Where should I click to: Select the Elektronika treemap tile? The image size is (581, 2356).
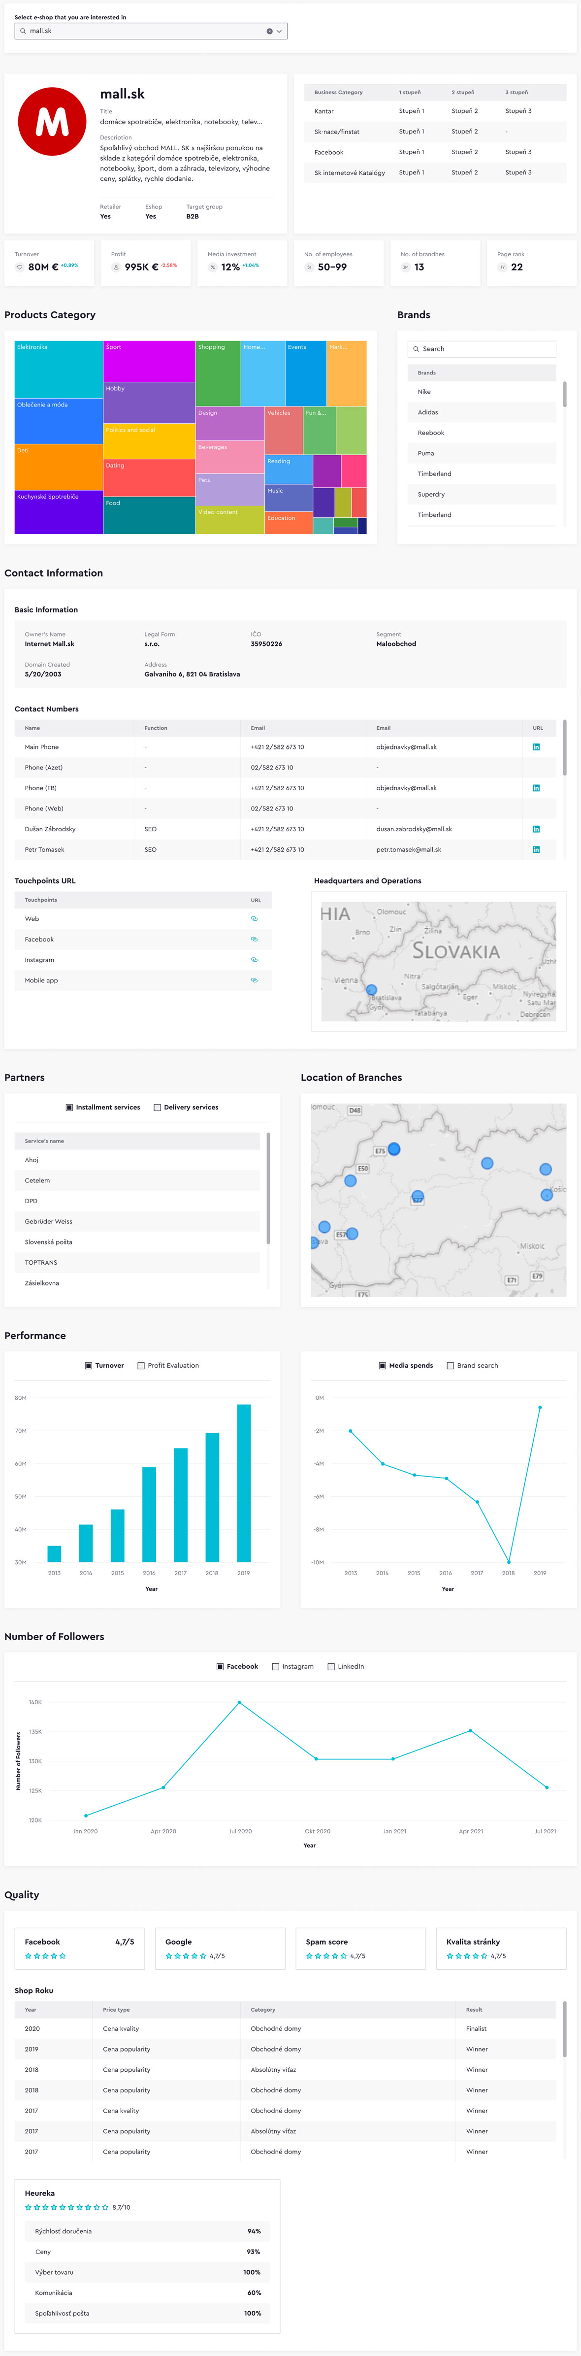[59, 370]
